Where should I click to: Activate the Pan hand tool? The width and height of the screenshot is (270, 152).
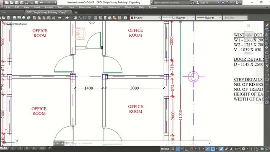(x=76, y=18)
